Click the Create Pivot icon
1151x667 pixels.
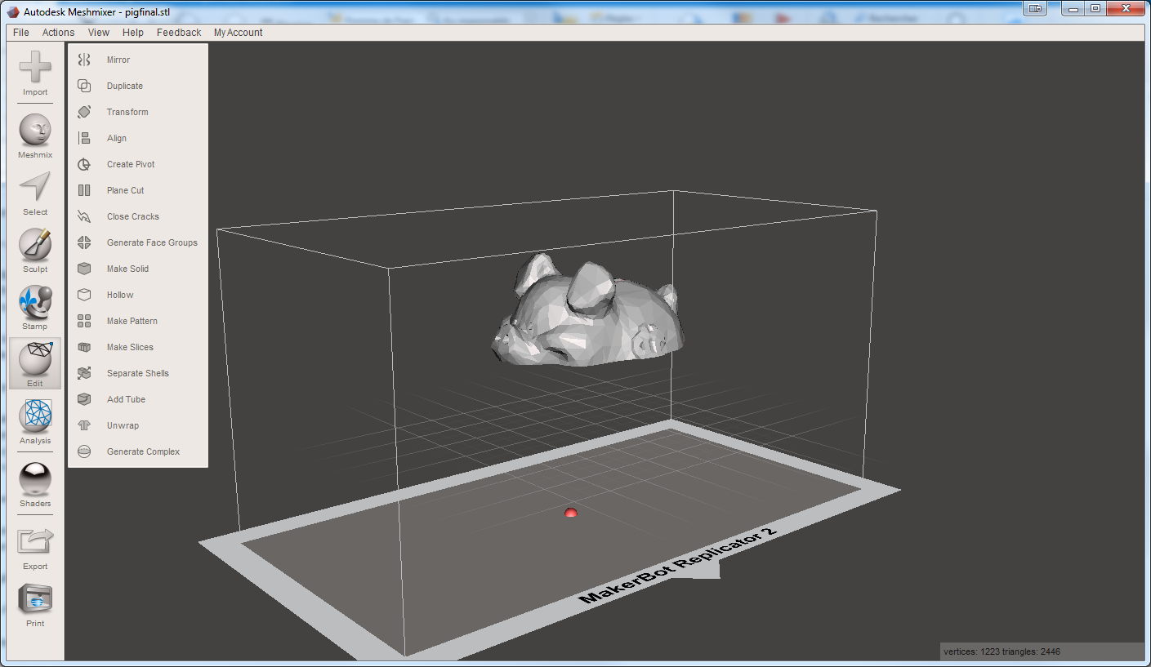(84, 164)
